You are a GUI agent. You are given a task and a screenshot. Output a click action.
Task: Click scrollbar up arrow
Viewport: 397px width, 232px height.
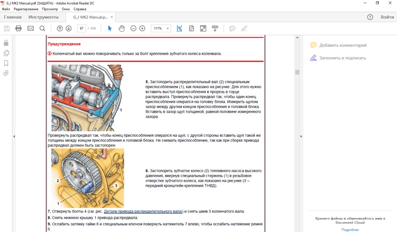297,38
